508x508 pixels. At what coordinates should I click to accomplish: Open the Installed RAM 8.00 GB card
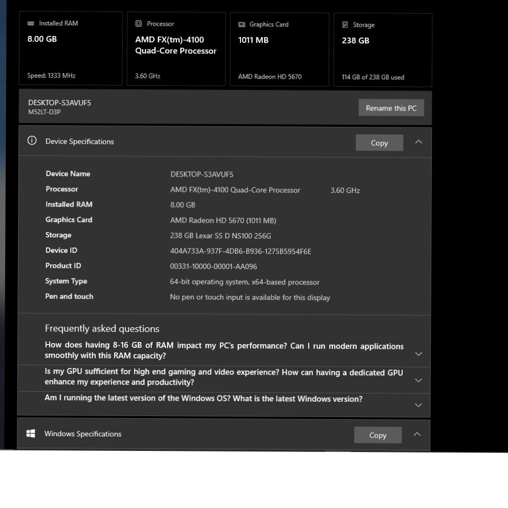click(71, 49)
